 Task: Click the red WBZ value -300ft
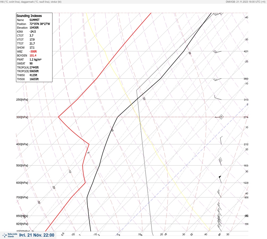pyautogui.click(x=33, y=52)
